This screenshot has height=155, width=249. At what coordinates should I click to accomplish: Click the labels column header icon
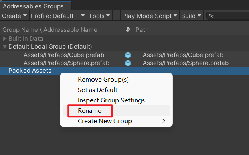point(128,29)
